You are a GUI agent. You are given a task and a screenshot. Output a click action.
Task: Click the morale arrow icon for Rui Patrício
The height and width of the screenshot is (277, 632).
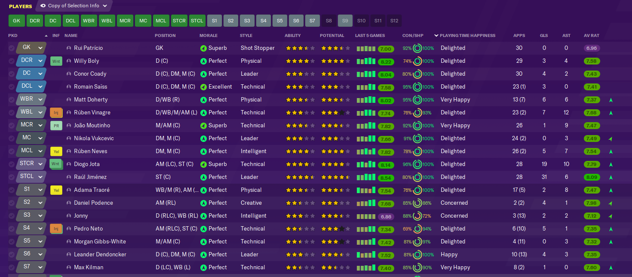[203, 48]
